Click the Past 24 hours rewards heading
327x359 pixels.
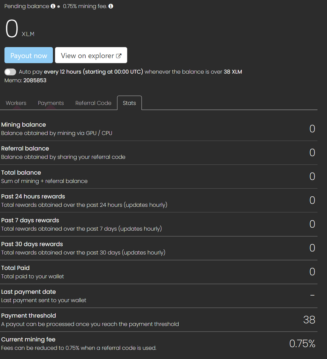tap(33, 196)
